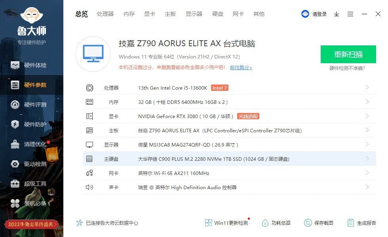Click the 内存 memory module icon
The height and width of the screenshot is (237, 388).
[89, 102]
